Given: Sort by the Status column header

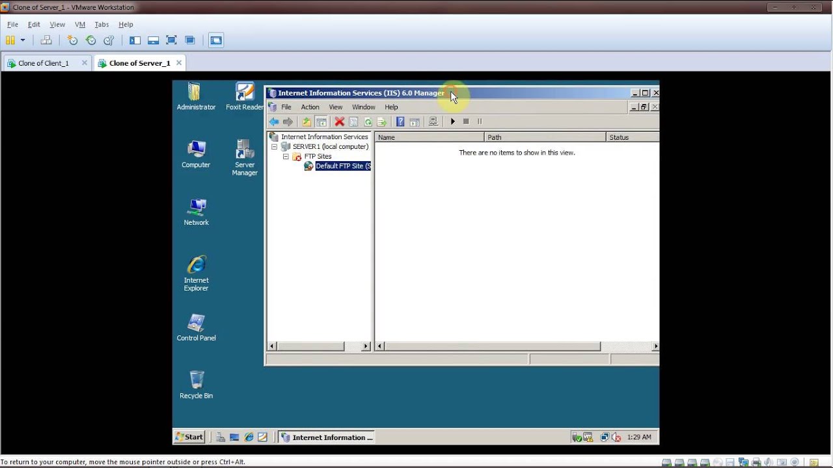Looking at the screenshot, I should pos(633,138).
